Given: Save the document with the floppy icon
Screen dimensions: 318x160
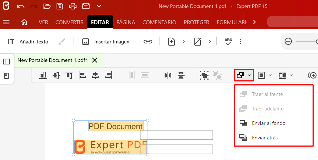Looking at the screenshot, I should click(60, 6).
